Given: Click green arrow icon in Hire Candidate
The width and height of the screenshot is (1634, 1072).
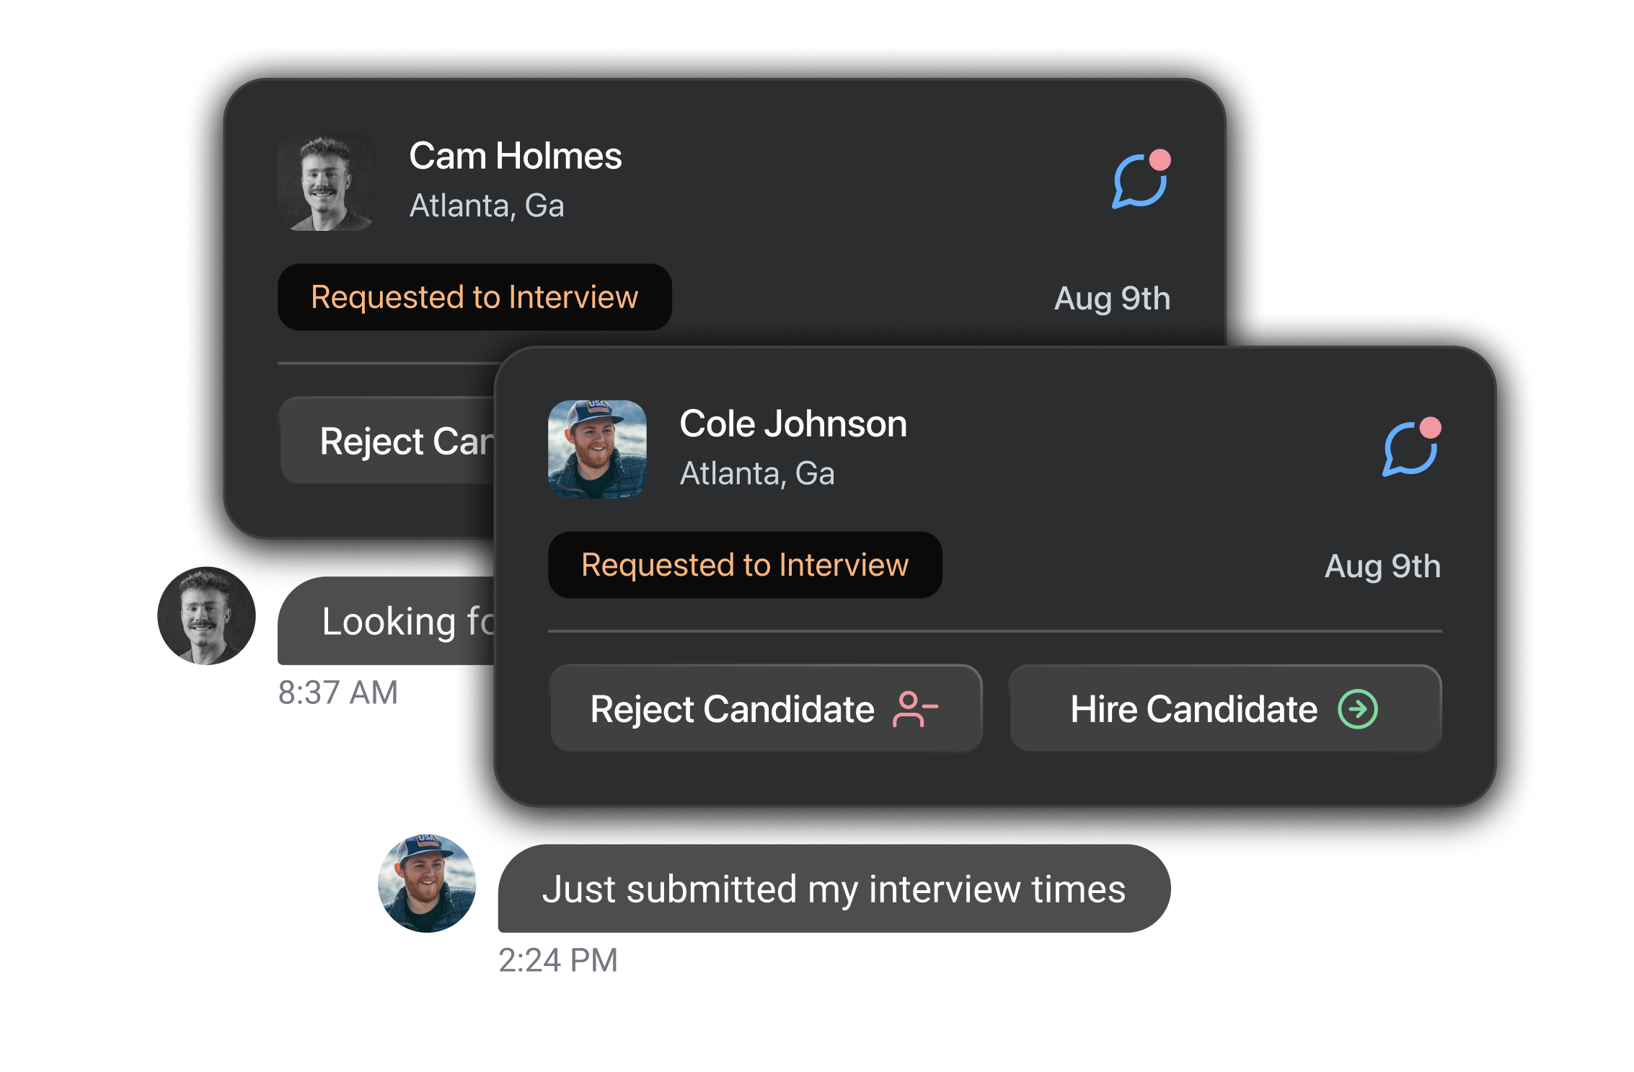Looking at the screenshot, I should coord(1358,709).
